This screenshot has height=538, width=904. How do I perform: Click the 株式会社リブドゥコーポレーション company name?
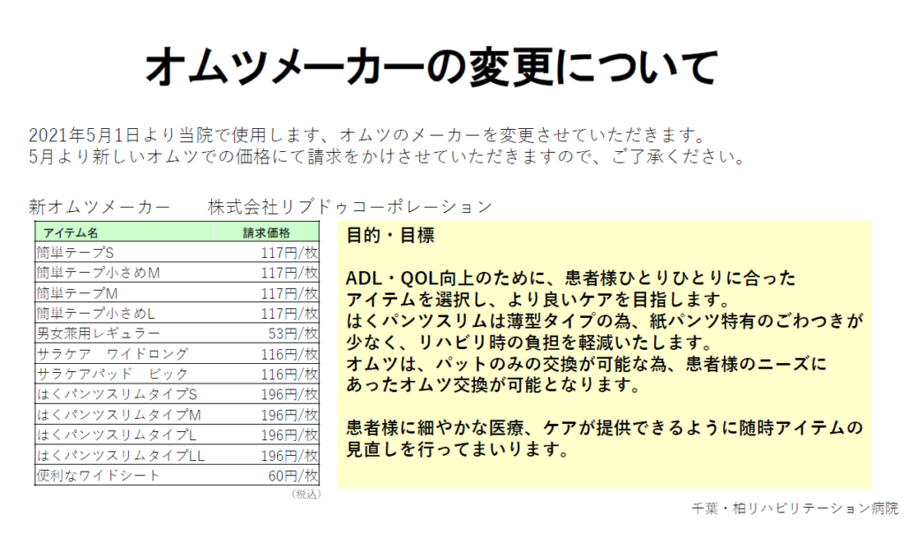click(350, 207)
